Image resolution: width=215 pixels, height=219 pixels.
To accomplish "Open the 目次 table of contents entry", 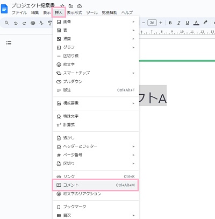I will click(x=96, y=215).
